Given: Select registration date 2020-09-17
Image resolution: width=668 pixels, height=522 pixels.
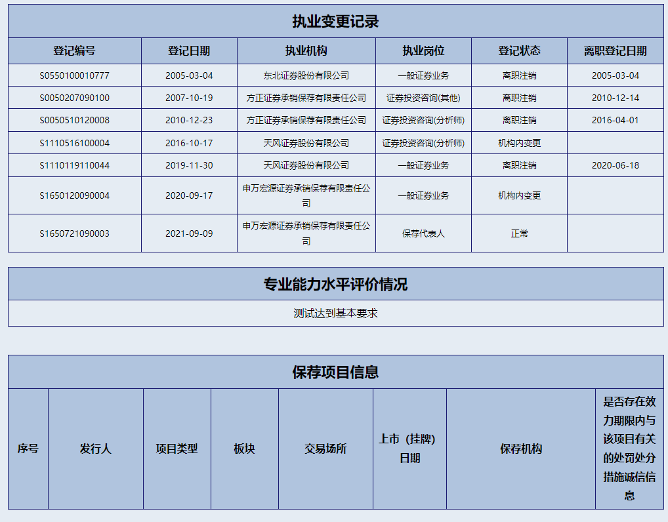Looking at the screenshot, I should 189,196.
